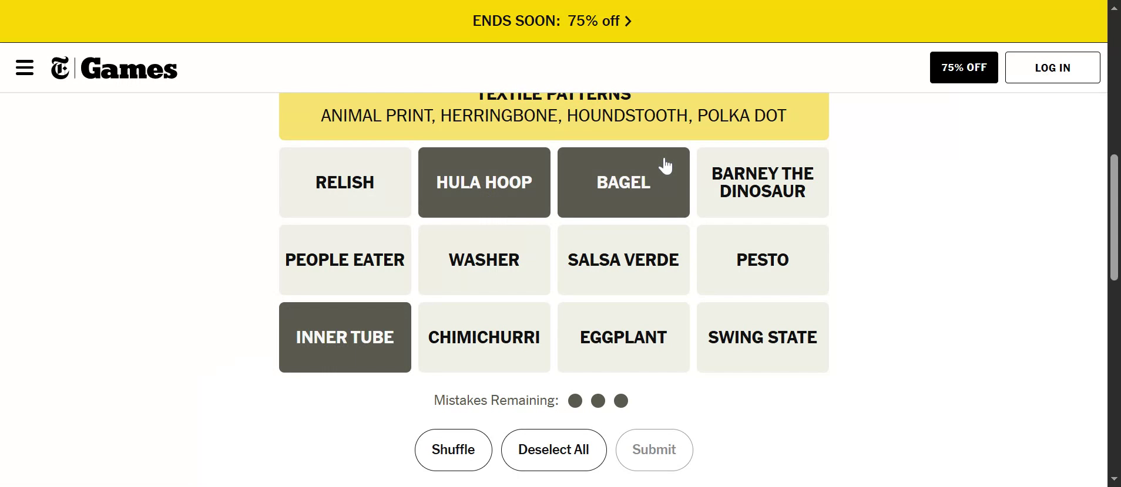
Task: Open the LOG IN page
Action: 1052,67
